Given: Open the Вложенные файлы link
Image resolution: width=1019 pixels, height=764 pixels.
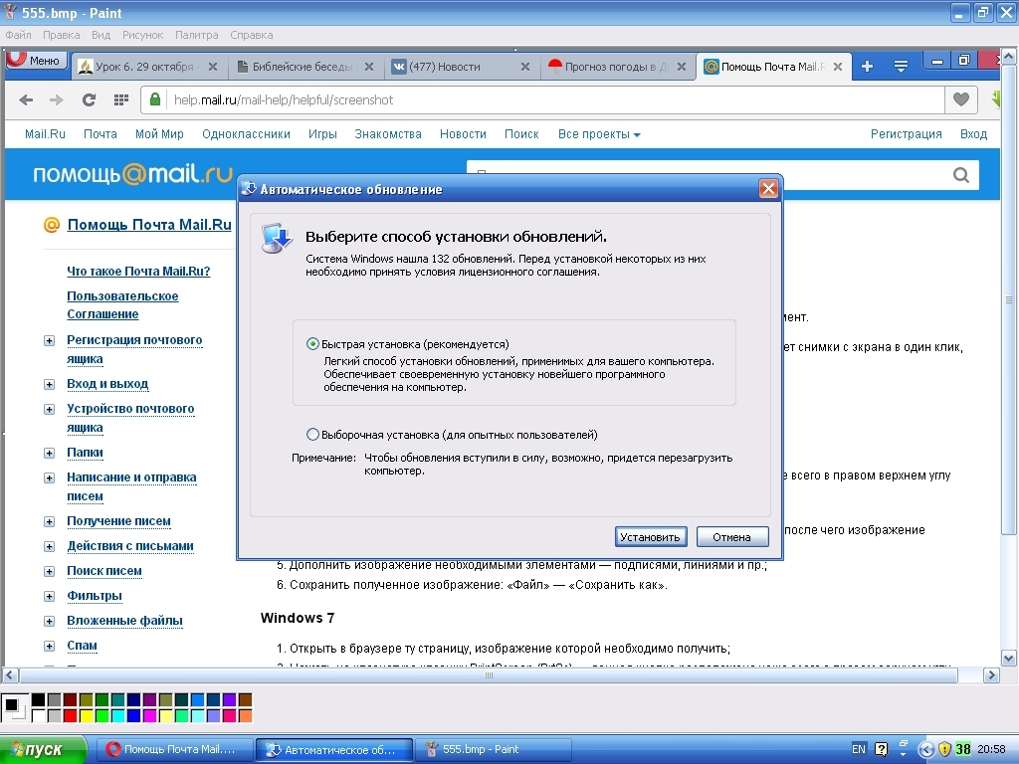Looking at the screenshot, I should point(124,621).
